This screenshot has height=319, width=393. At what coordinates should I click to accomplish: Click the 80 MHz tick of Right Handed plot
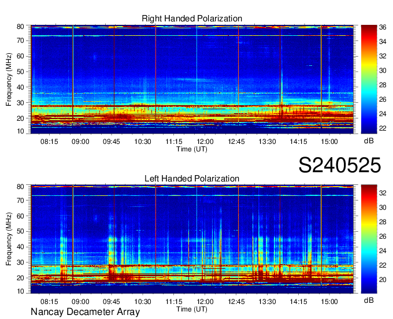pos(20,27)
